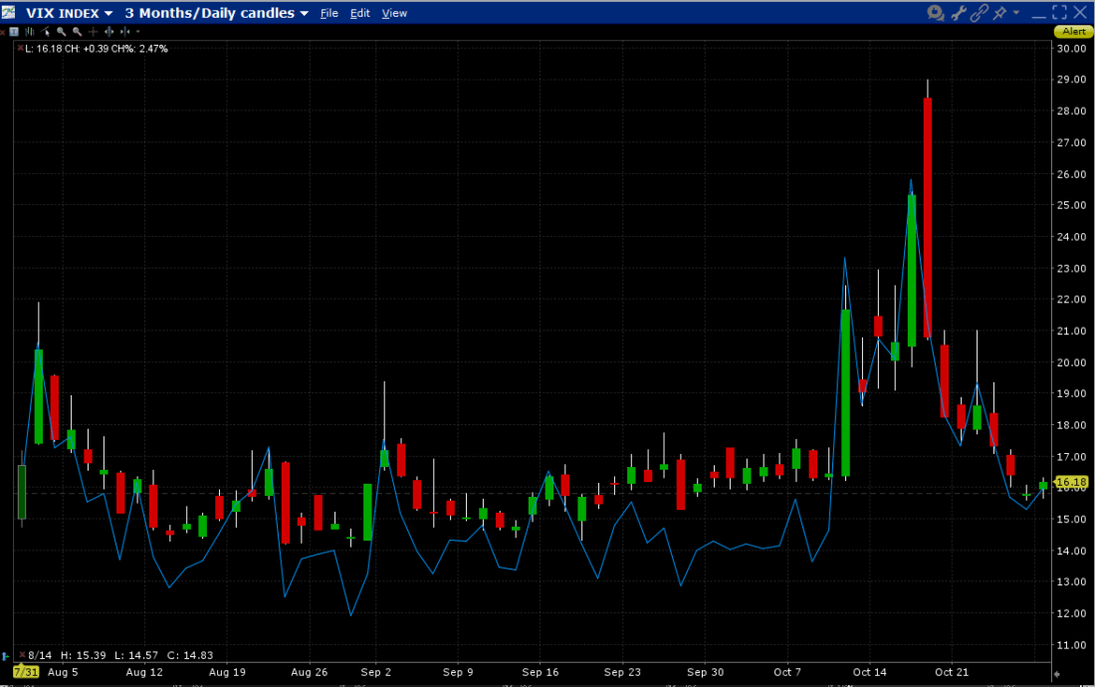The height and width of the screenshot is (687, 1095).
Task: Expand the 3 Months/Daily candles period dropdown
Action: (x=303, y=13)
